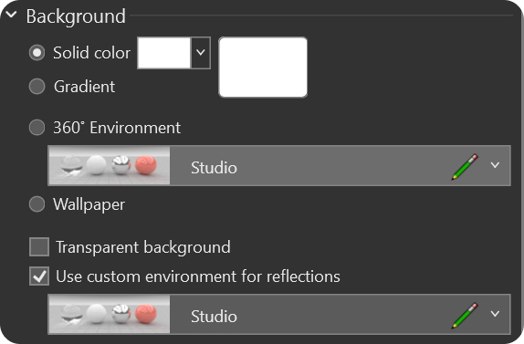Click the Studio thumbnail for 360° Environment
The height and width of the screenshot is (344, 524).
tap(110, 166)
